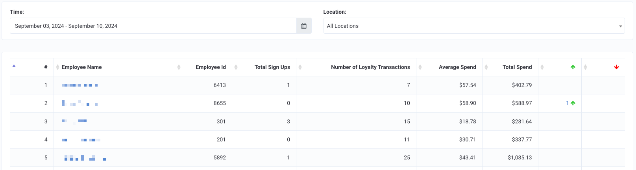Image resolution: width=636 pixels, height=170 pixels.
Task: Open the calendar date picker icon
Action: pos(304,26)
